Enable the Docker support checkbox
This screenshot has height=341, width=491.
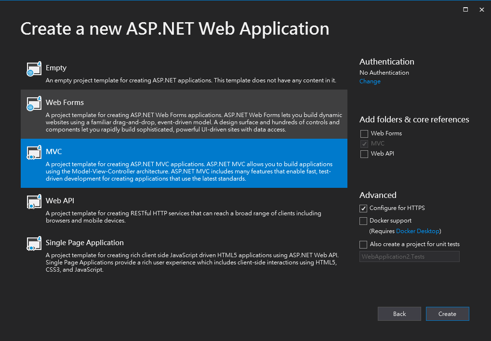pyautogui.click(x=363, y=221)
